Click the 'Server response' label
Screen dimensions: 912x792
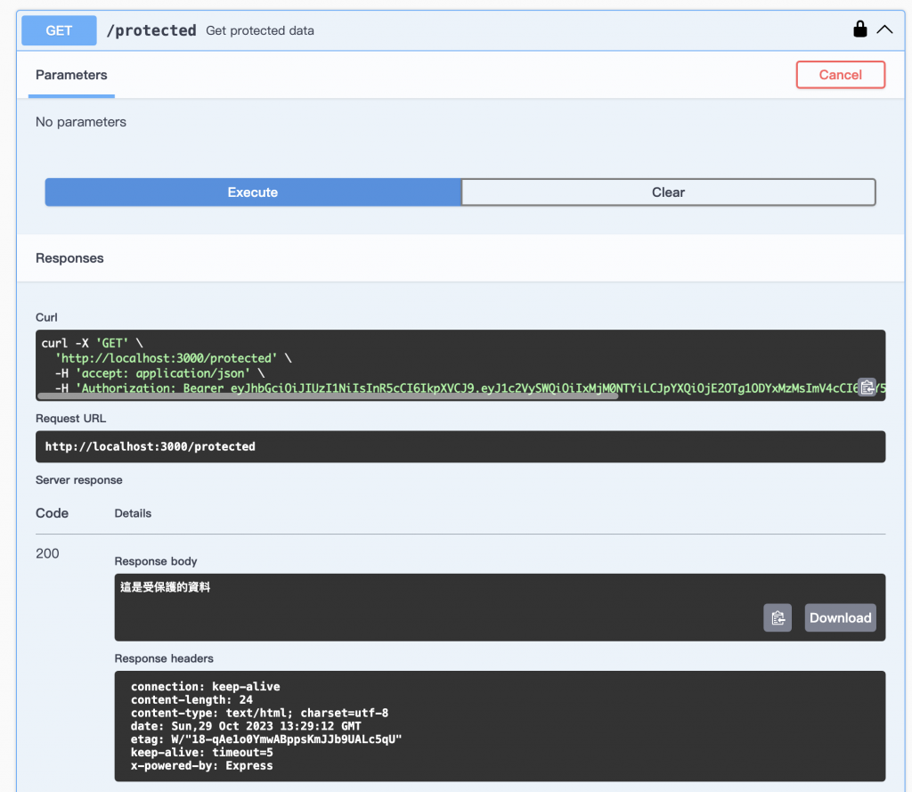tap(79, 480)
